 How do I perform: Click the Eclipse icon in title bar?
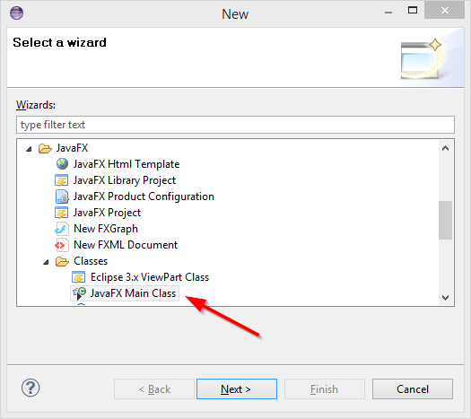point(16,13)
